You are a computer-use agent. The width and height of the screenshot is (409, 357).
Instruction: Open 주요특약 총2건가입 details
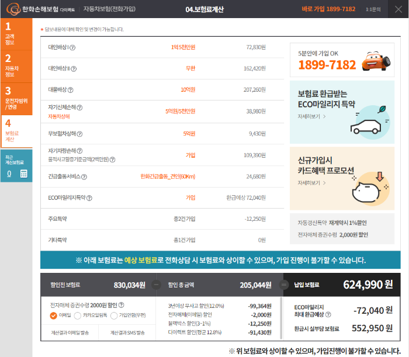(x=185, y=219)
